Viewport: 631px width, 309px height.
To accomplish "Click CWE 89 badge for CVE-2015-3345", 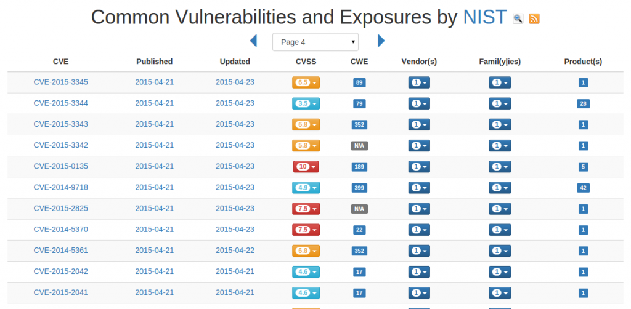I will pyautogui.click(x=359, y=82).
